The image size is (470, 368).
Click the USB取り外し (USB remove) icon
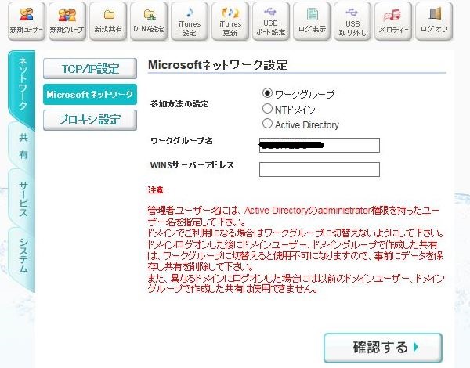352,21
